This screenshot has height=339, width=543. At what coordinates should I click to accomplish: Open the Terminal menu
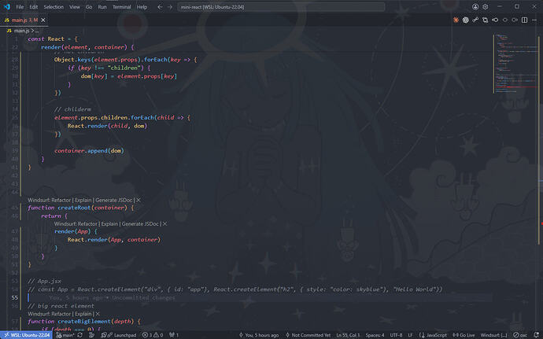(122, 7)
